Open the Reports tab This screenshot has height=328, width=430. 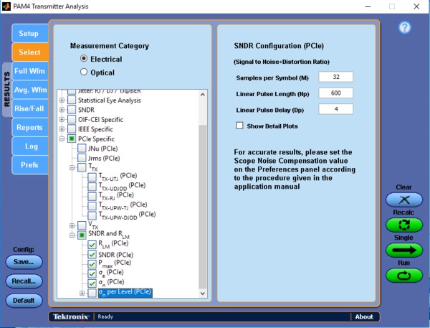pos(29,127)
